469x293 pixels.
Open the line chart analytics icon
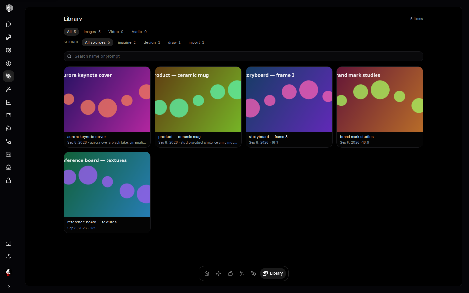click(8, 102)
